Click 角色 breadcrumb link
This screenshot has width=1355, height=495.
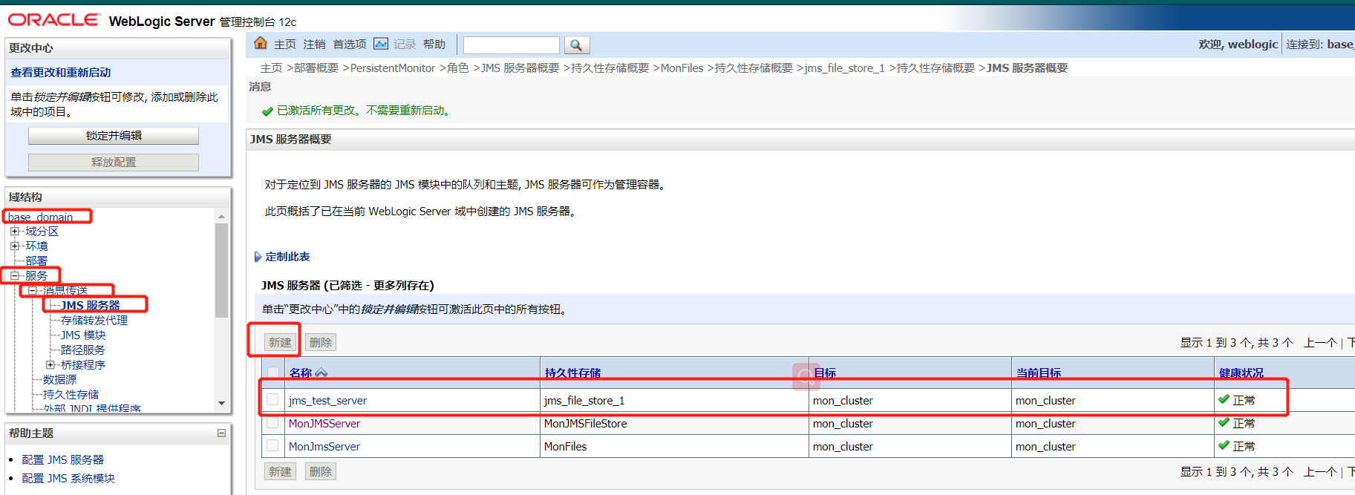coord(458,68)
